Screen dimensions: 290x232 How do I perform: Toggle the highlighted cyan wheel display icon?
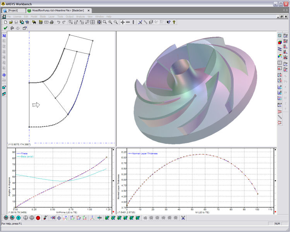click(19, 218)
